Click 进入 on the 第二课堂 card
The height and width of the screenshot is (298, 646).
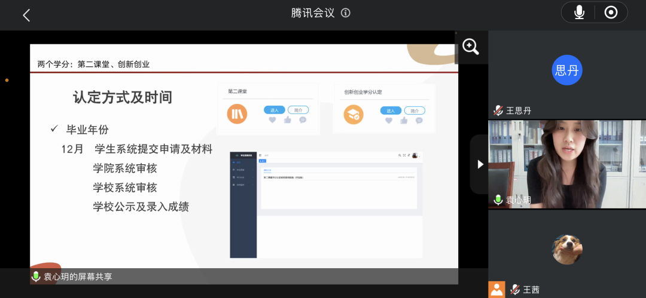pyautogui.click(x=275, y=110)
